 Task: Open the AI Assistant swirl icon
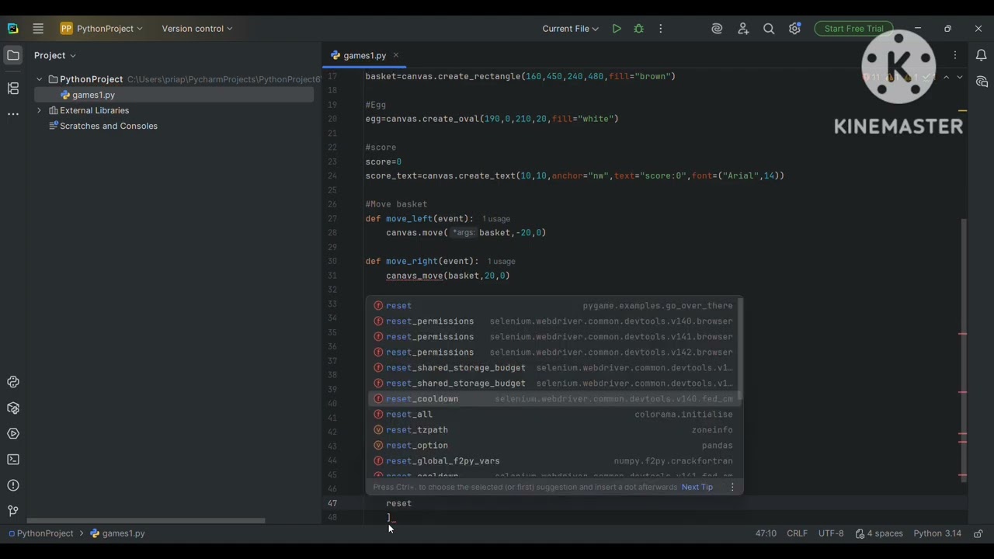(x=717, y=29)
